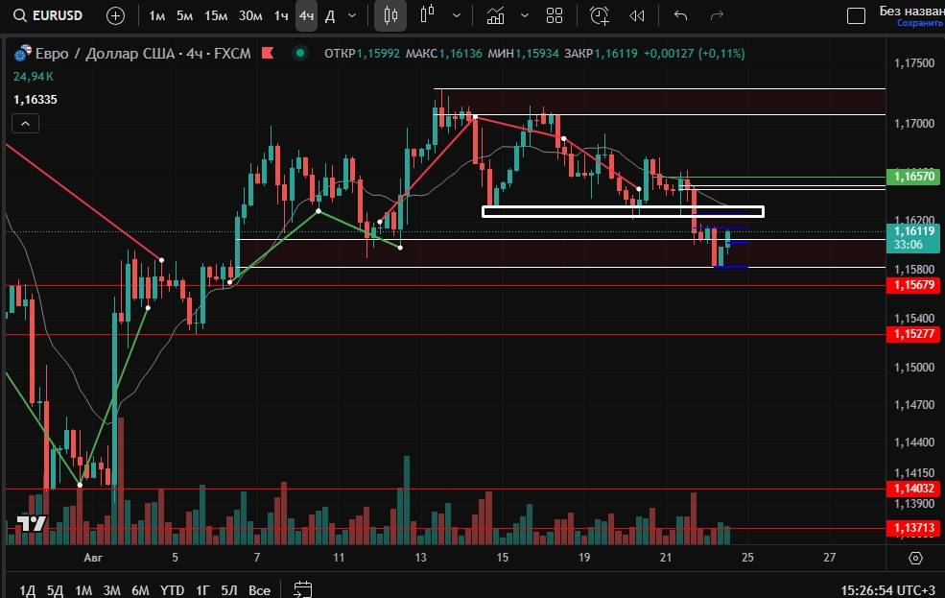Click the Сохранить link

point(918,23)
